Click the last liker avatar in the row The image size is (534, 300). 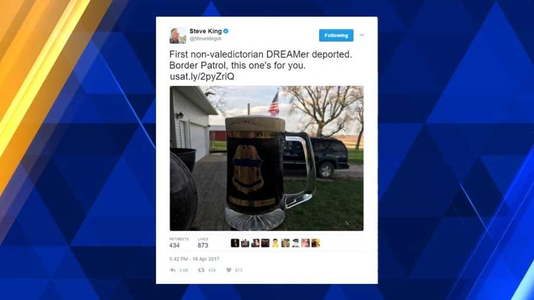(x=316, y=243)
